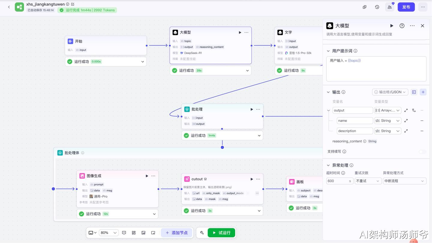Toggle the 支持续写 switch
432x243 pixels.
[x=422, y=152]
